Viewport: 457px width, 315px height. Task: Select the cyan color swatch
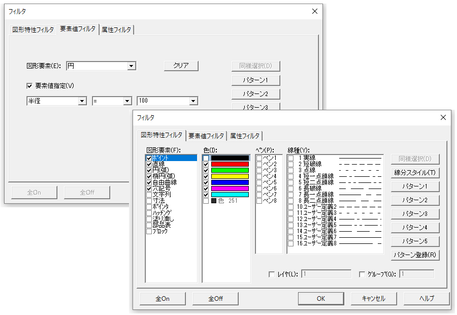230,194
